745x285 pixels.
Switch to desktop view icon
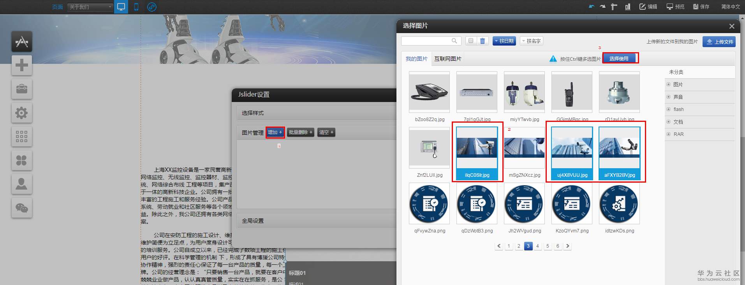(x=121, y=7)
